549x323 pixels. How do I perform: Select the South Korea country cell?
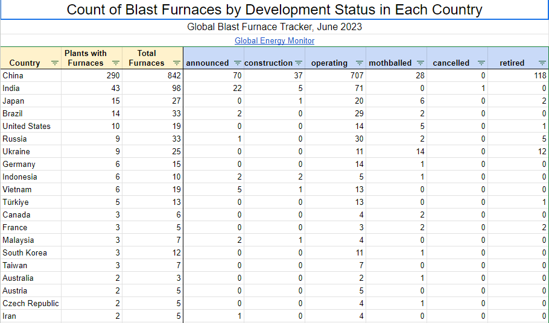coord(31,252)
